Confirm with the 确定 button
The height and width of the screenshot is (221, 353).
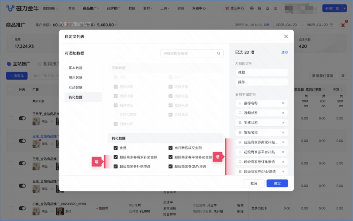(x=277, y=183)
